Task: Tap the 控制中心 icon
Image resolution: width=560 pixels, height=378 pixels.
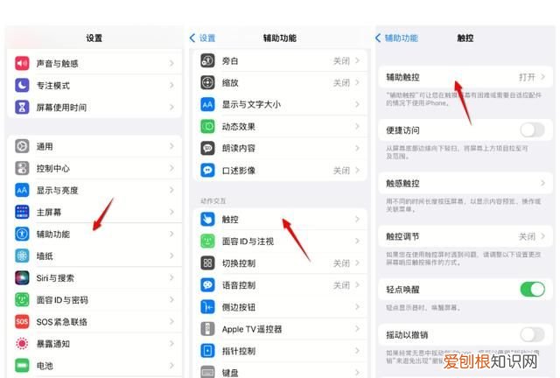Action: coord(22,168)
